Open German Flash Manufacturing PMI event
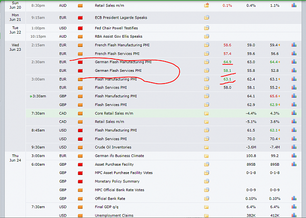This screenshot has width=306, height=218. (x=123, y=62)
